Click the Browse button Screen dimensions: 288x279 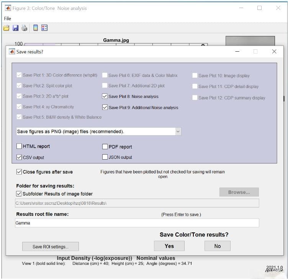pos(239,192)
